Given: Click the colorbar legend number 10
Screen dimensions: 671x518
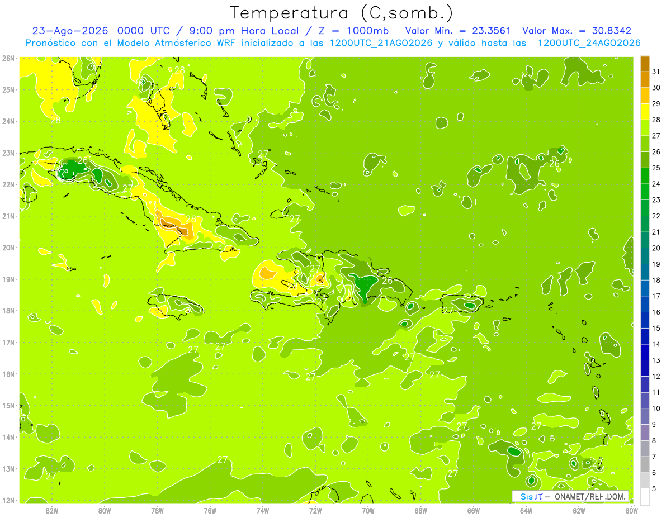Looking at the screenshot, I should coord(656,408).
